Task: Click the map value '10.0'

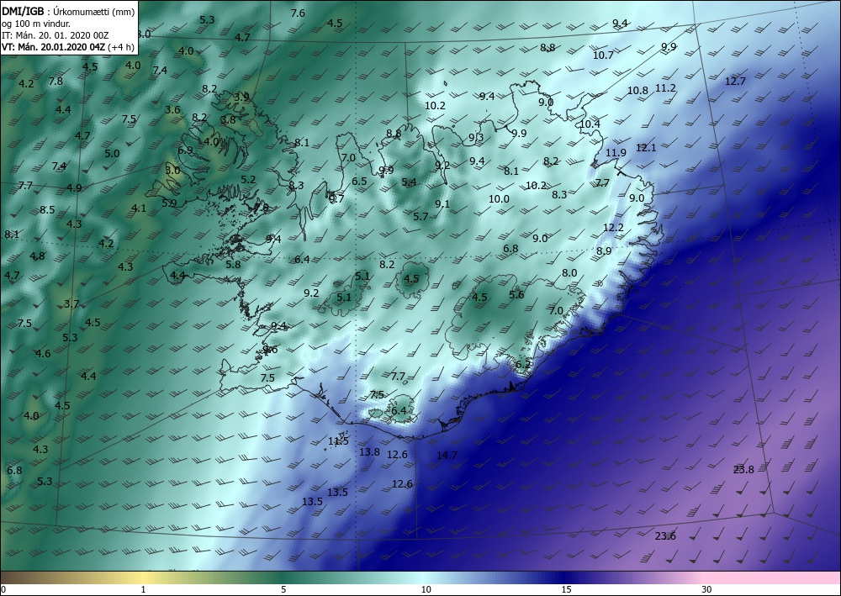Action: (x=499, y=199)
